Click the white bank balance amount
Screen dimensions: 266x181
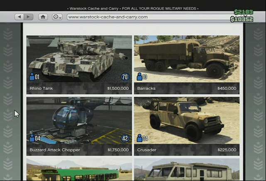[x=242, y=19]
